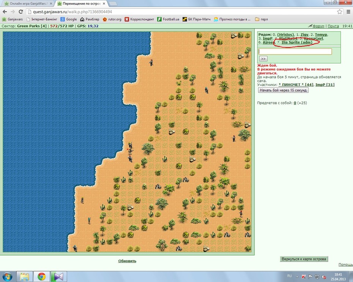Open the network tray icon
Viewport: 353px width, 282px height.
click(317, 277)
